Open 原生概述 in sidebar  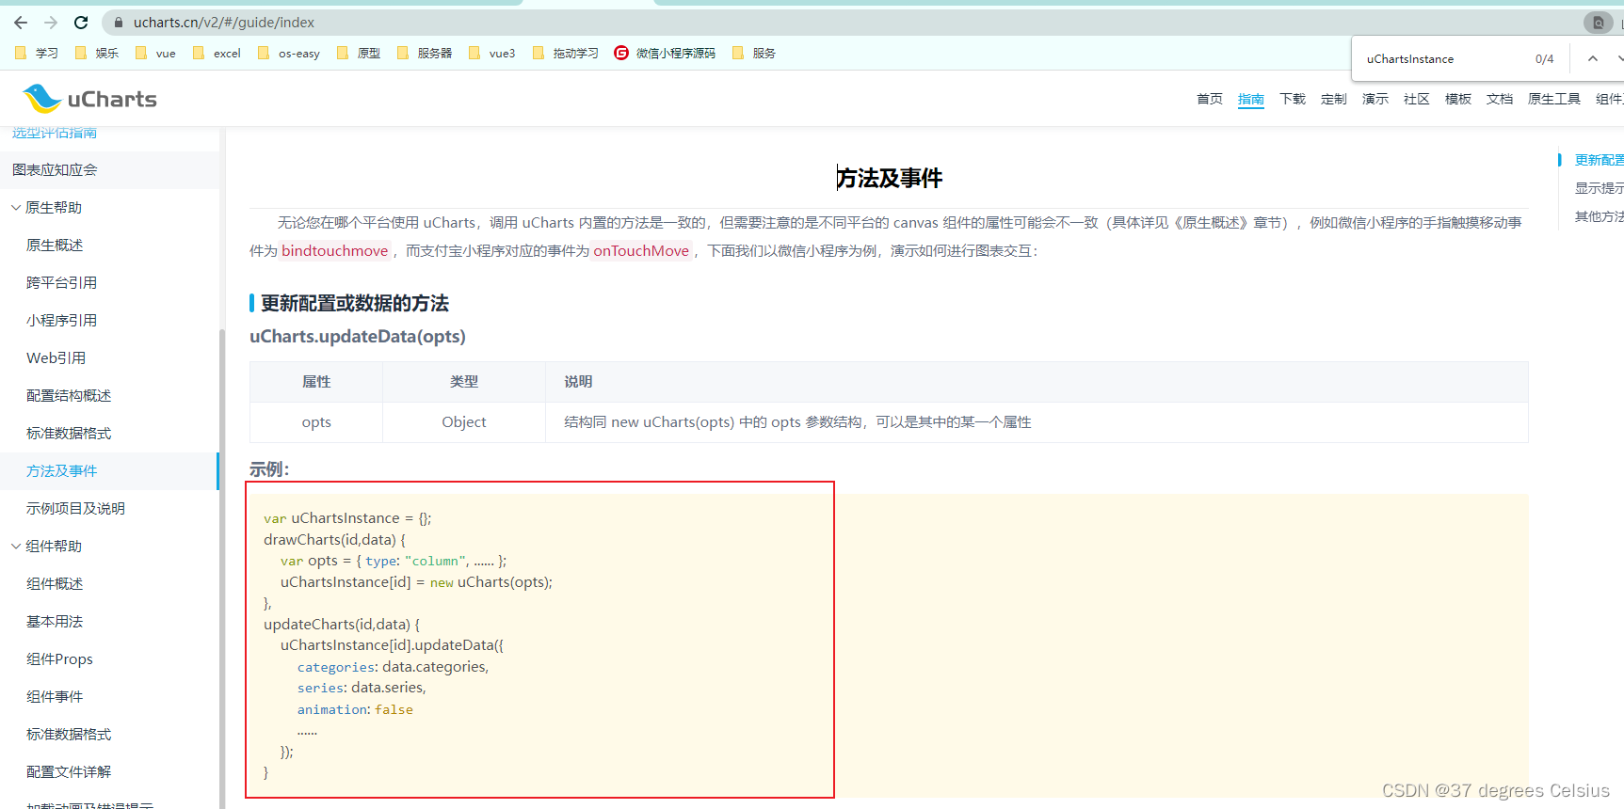point(55,245)
